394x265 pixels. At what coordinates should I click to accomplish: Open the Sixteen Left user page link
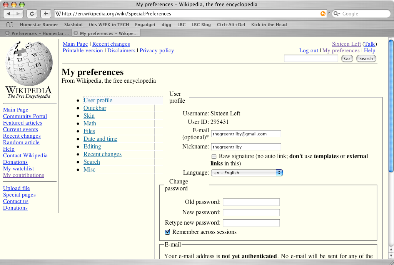346,44
